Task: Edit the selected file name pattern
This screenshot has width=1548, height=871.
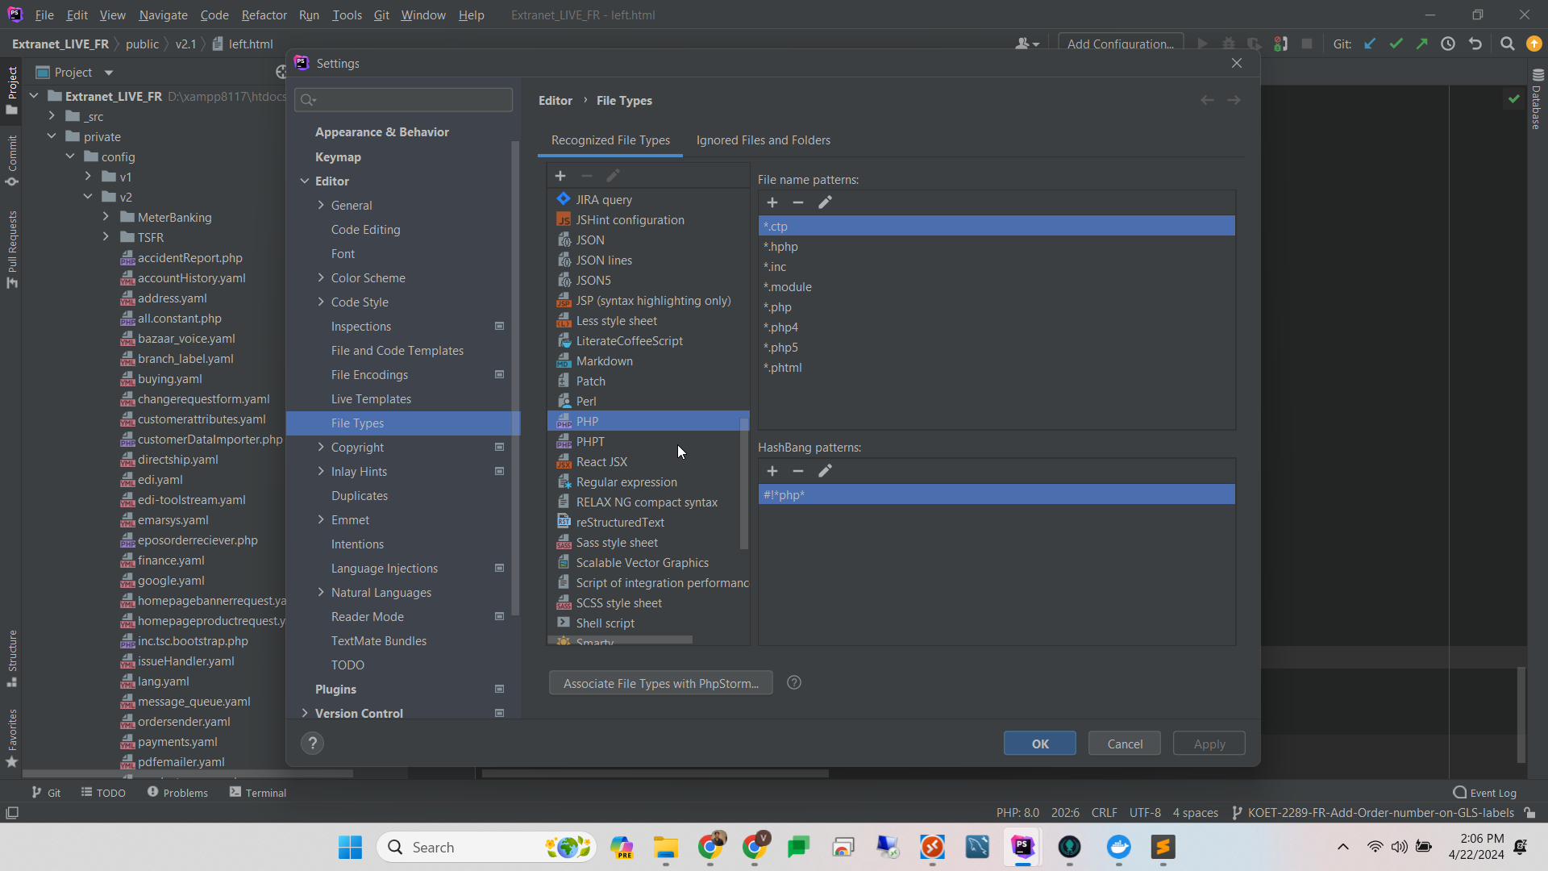Action: [824, 202]
